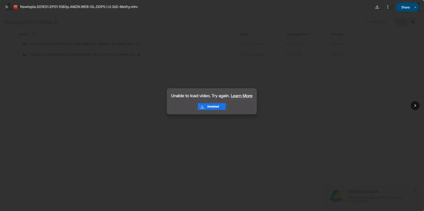The width and height of the screenshot is (424, 211).
Task: Open the Learn More link
Action: [x=241, y=96]
